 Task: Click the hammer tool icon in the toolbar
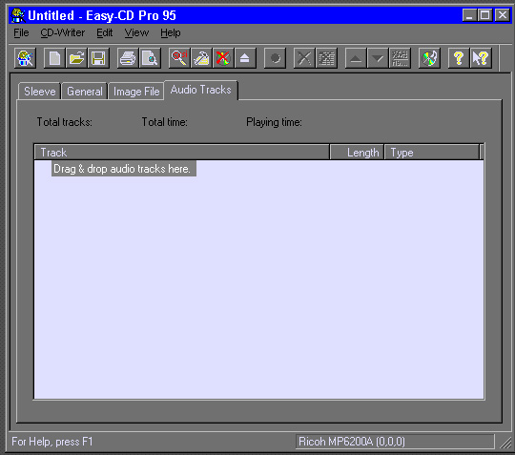(x=201, y=58)
